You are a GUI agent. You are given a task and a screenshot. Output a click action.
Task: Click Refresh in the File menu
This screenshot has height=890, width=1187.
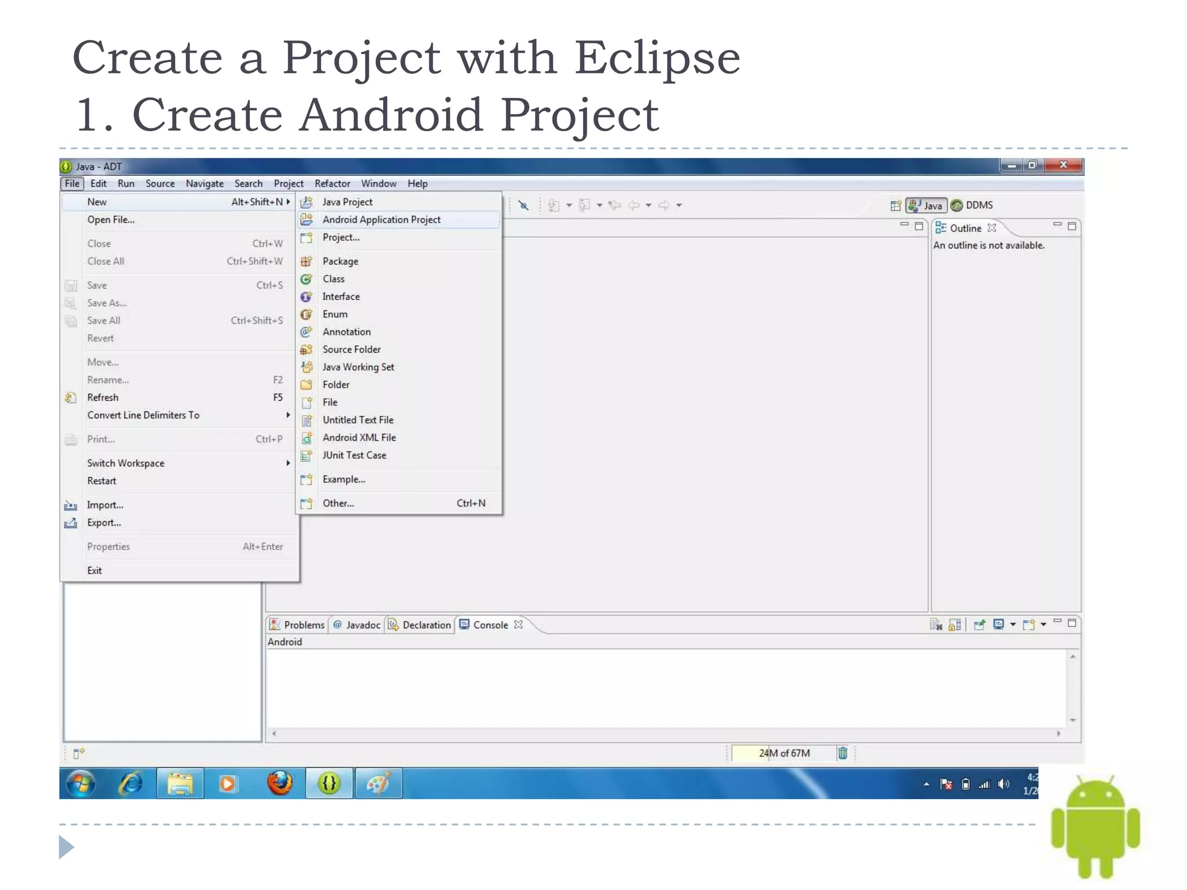click(179, 397)
